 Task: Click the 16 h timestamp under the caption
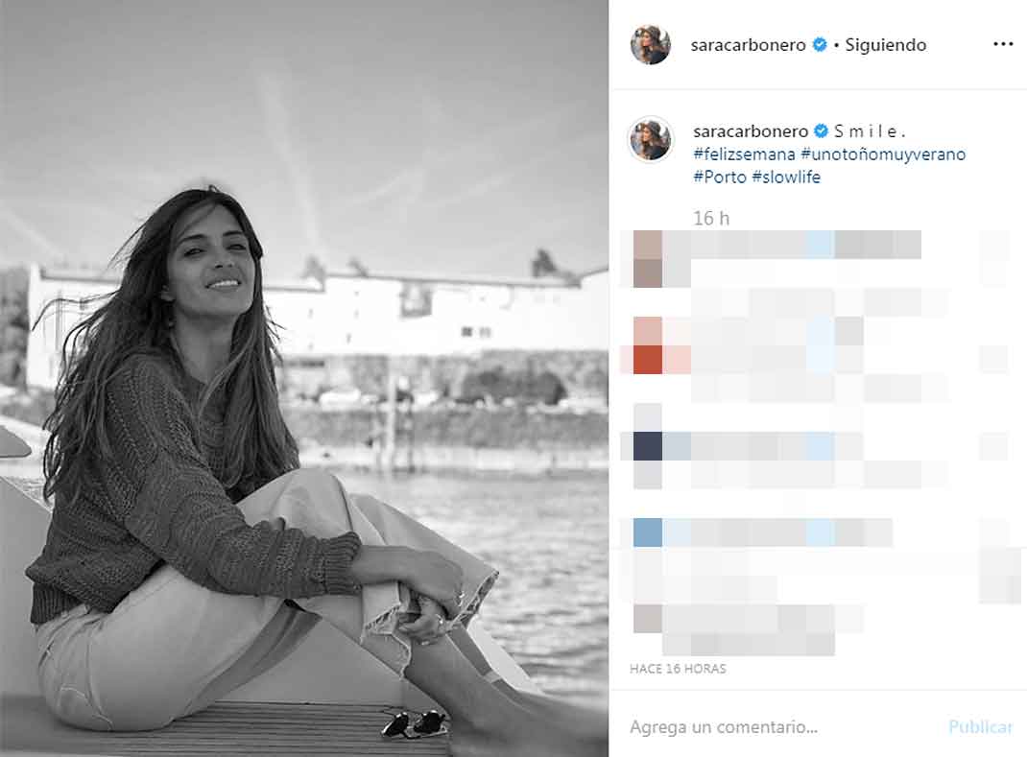click(x=711, y=218)
